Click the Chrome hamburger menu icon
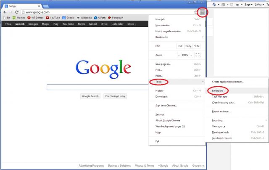 202,12
